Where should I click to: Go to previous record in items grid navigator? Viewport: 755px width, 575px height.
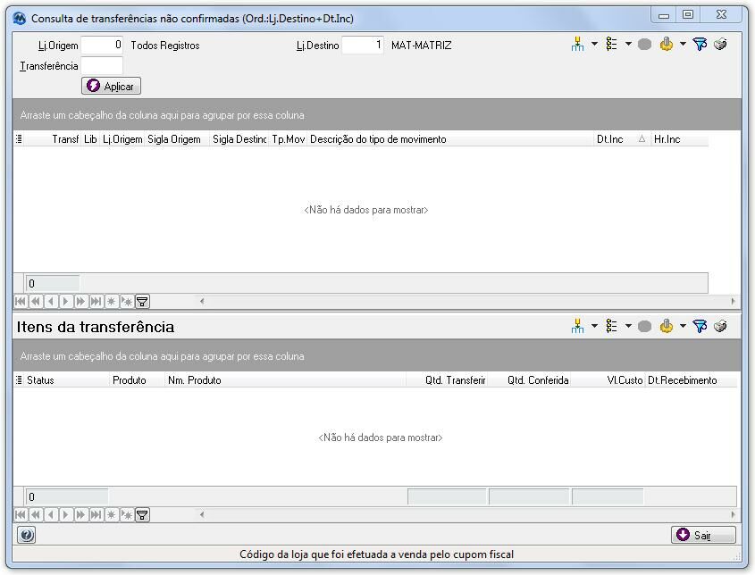point(51,515)
